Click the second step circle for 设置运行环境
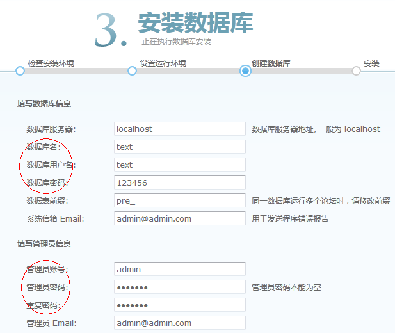Viewport: 395px width, 333px height. coord(132,70)
